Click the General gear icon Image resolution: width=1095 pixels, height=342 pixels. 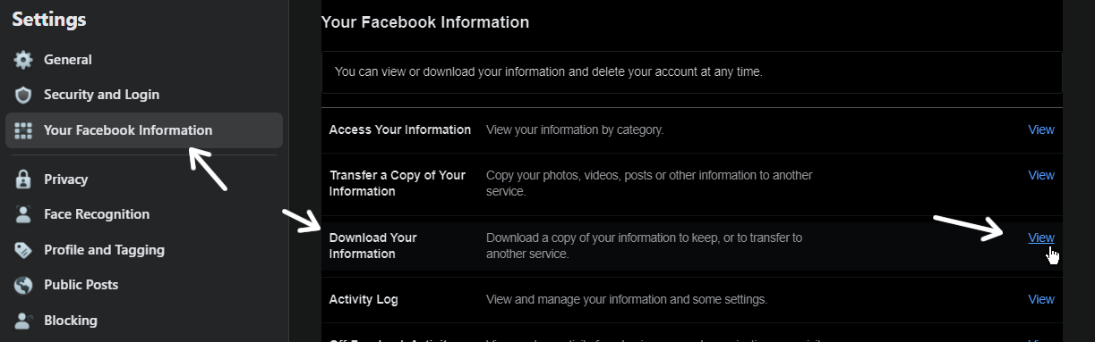pyautogui.click(x=24, y=60)
